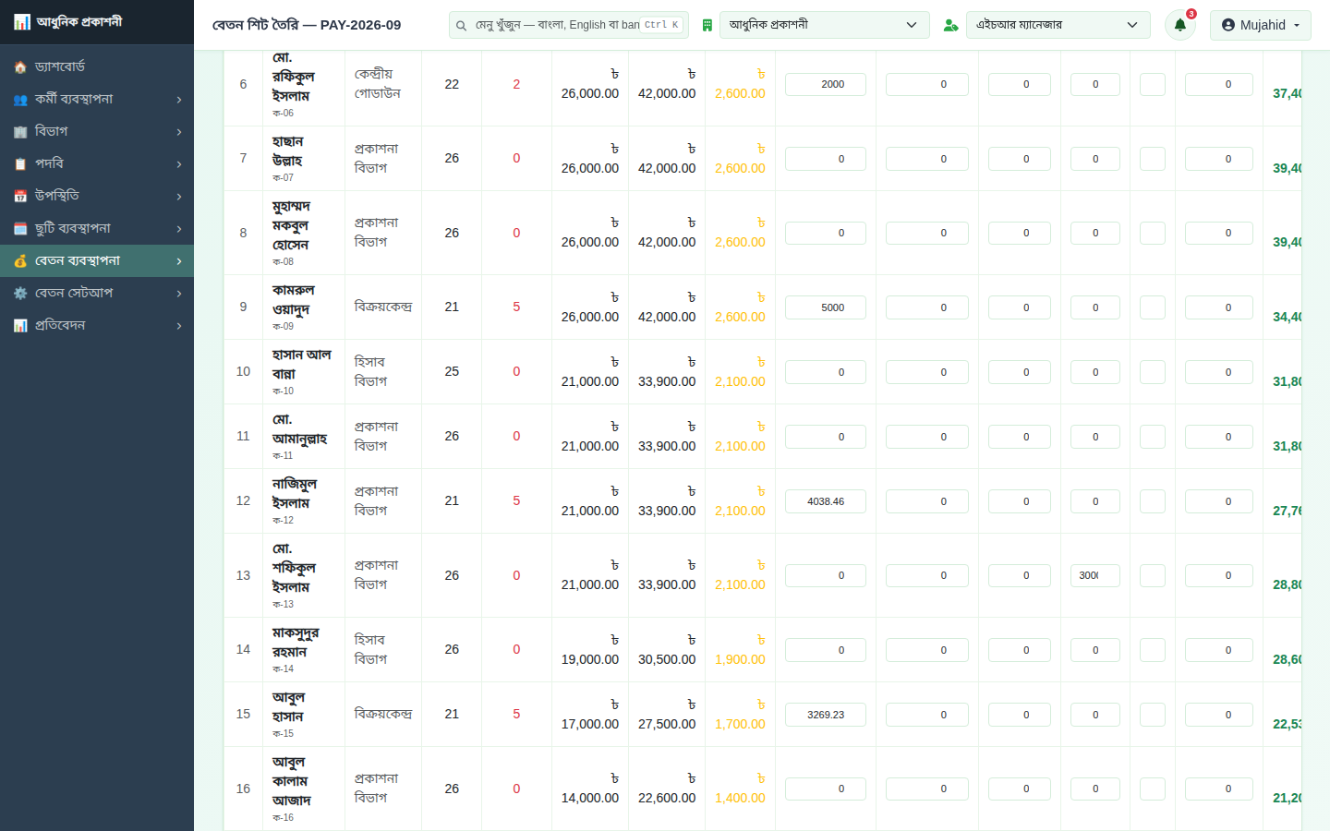This screenshot has height=831, width=1330.
Task: Click the page title বেতন শিট তৈরি — PAY-2026-09
Action: click(307, 25)
